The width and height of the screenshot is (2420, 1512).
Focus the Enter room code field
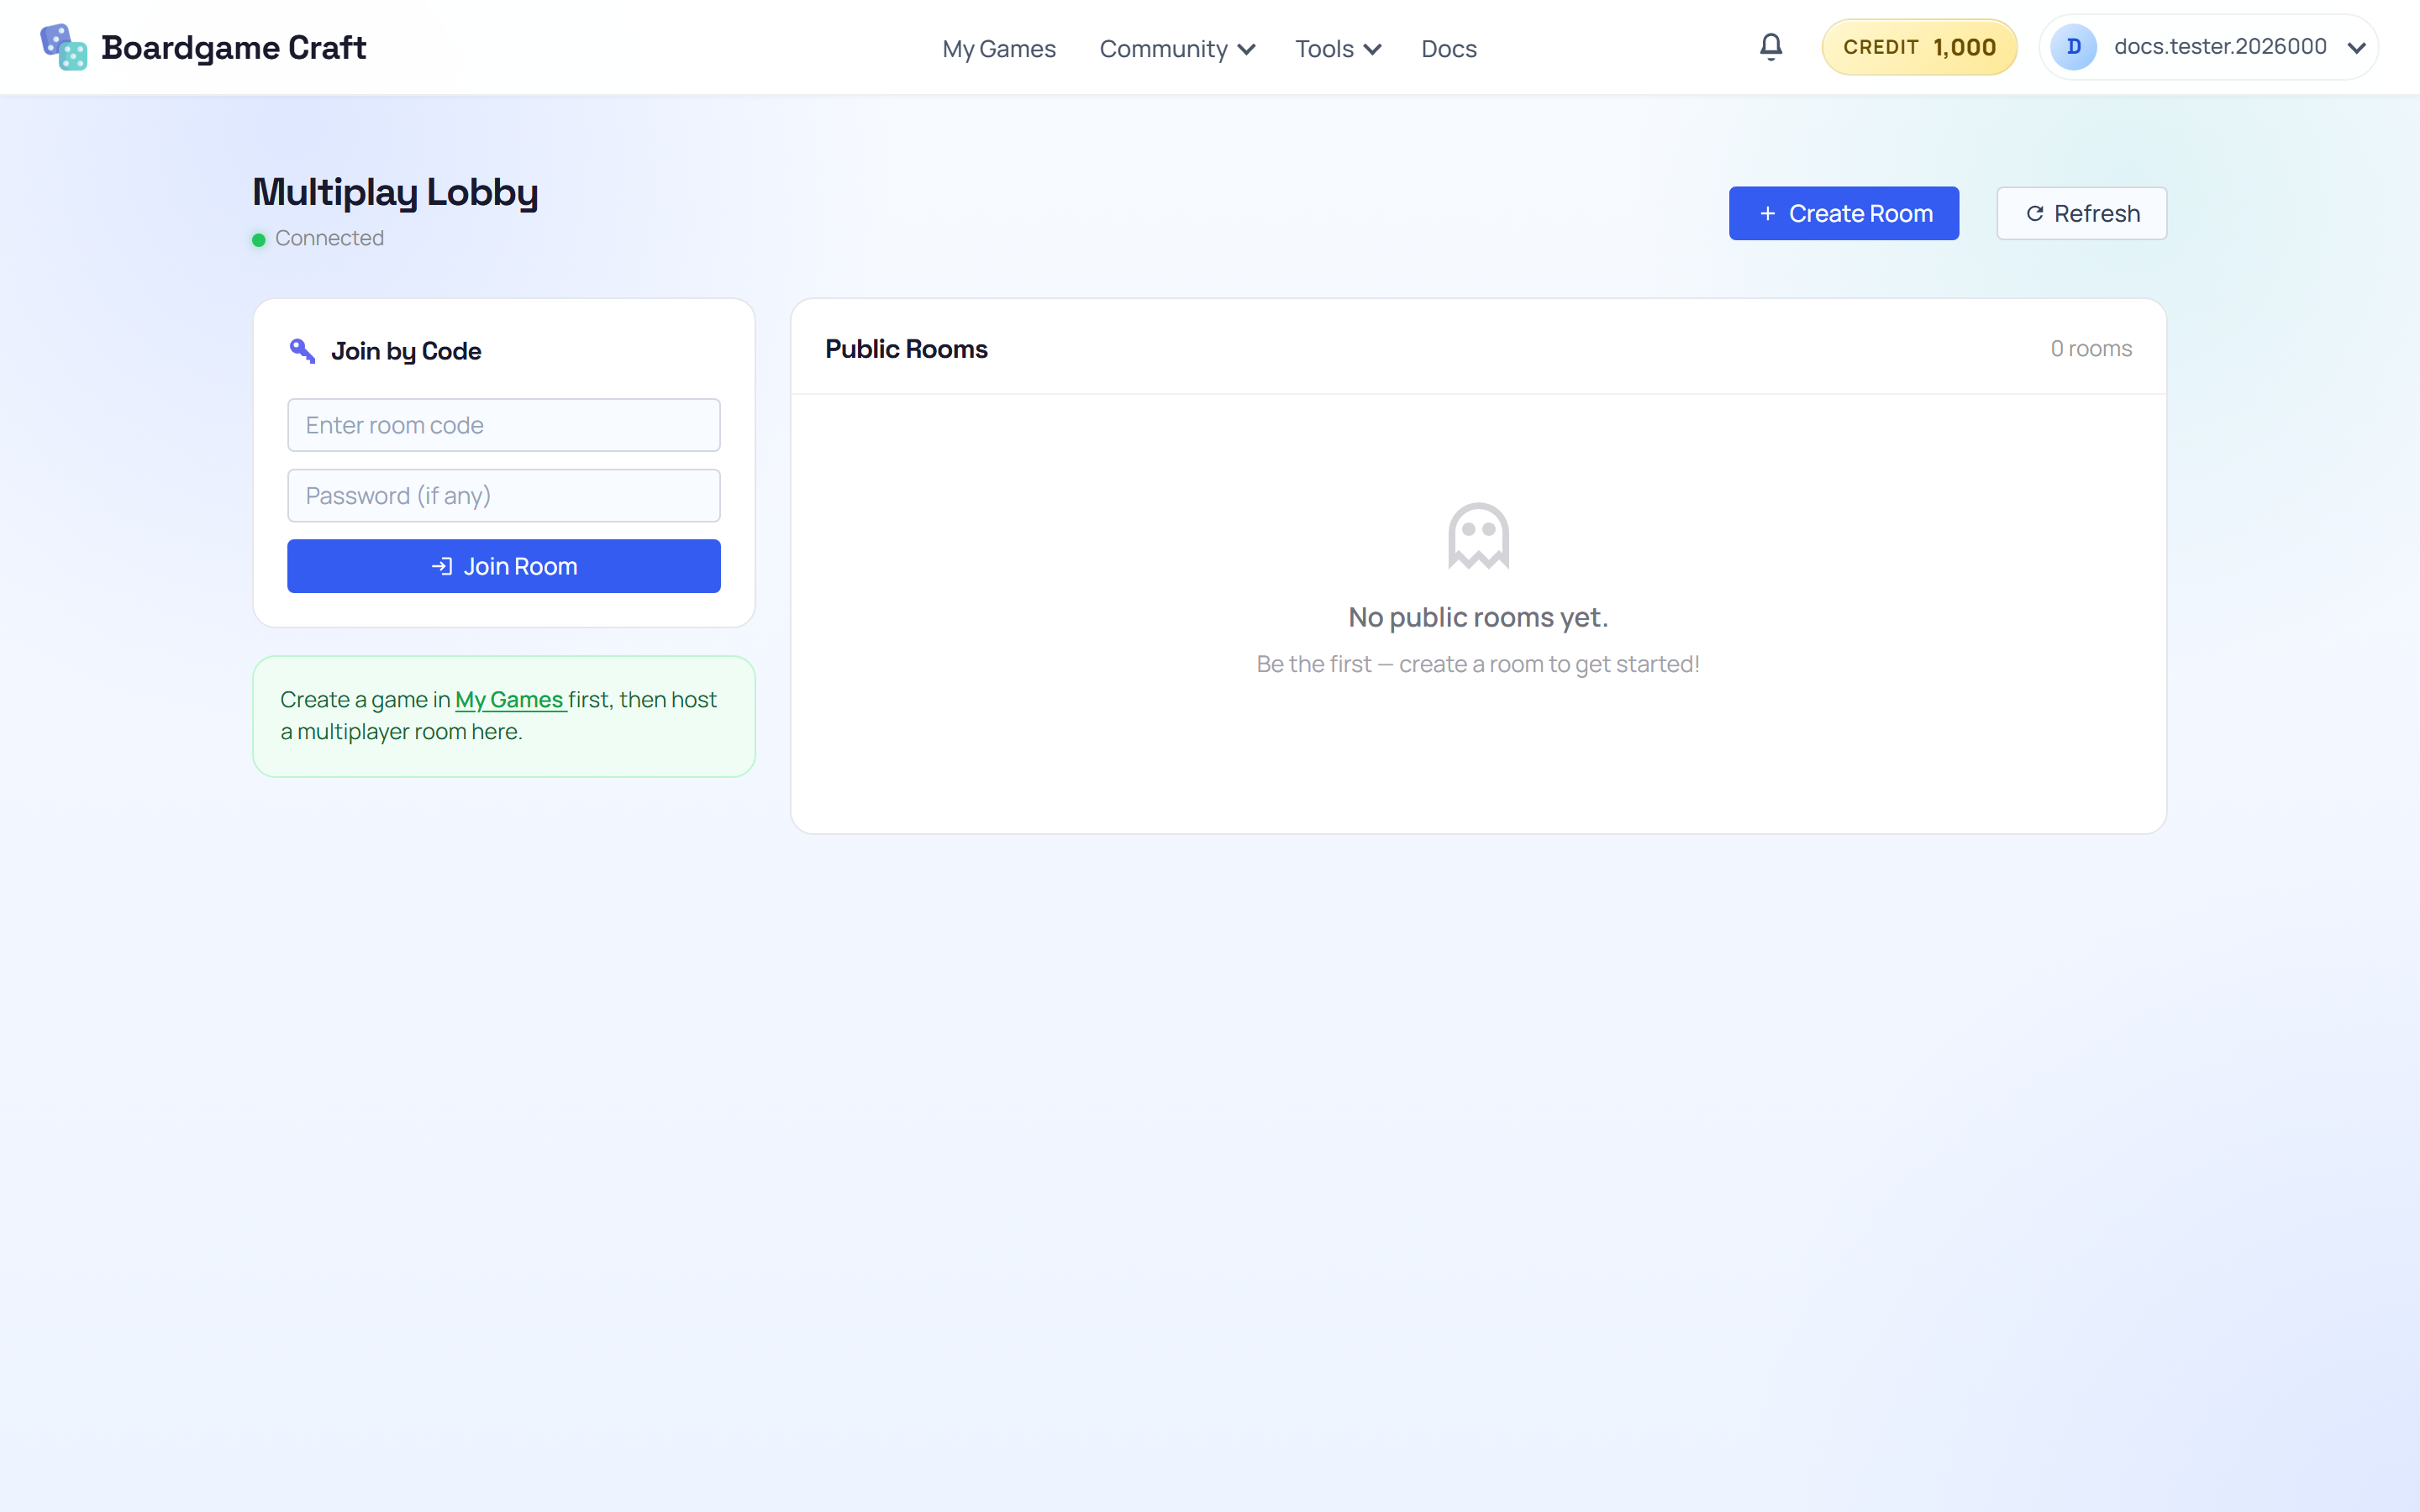503,425
